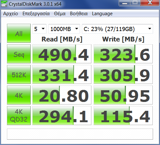Select the 4K read value 20.80
Image resolution: width=160 pixels, height=145 pixels.
tap(62, 95)
